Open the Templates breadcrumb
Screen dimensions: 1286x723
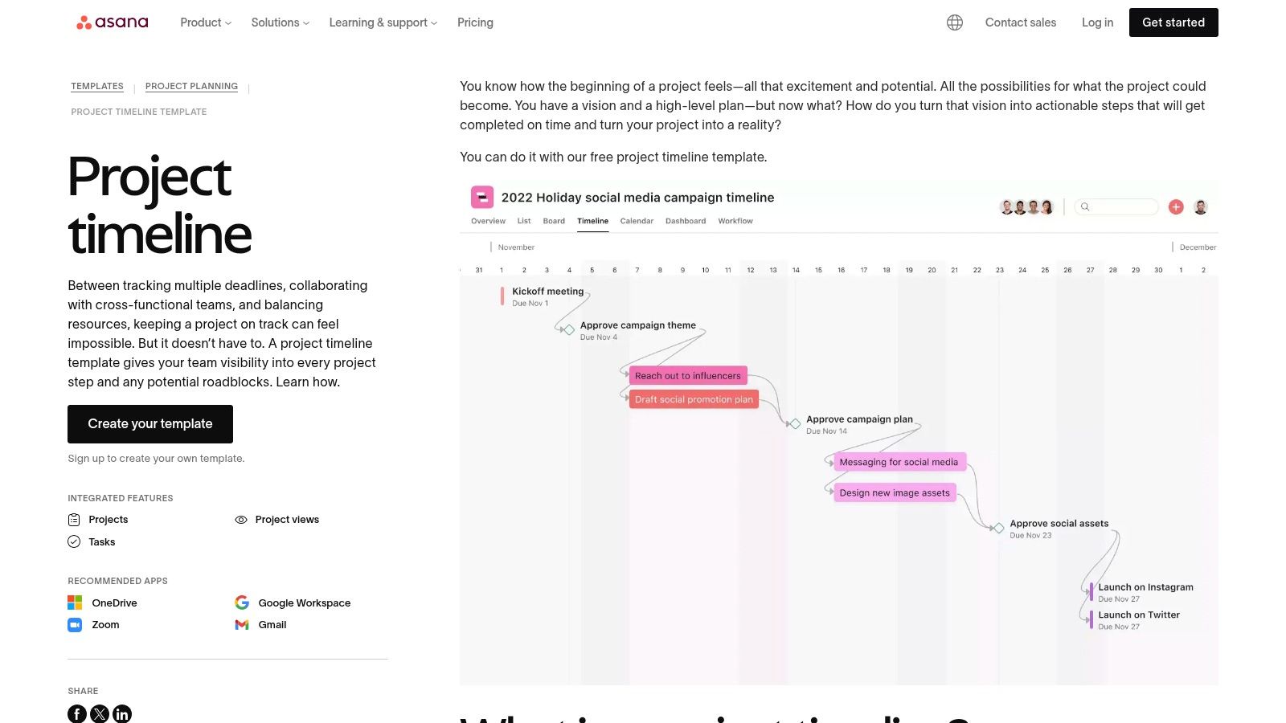97,86
